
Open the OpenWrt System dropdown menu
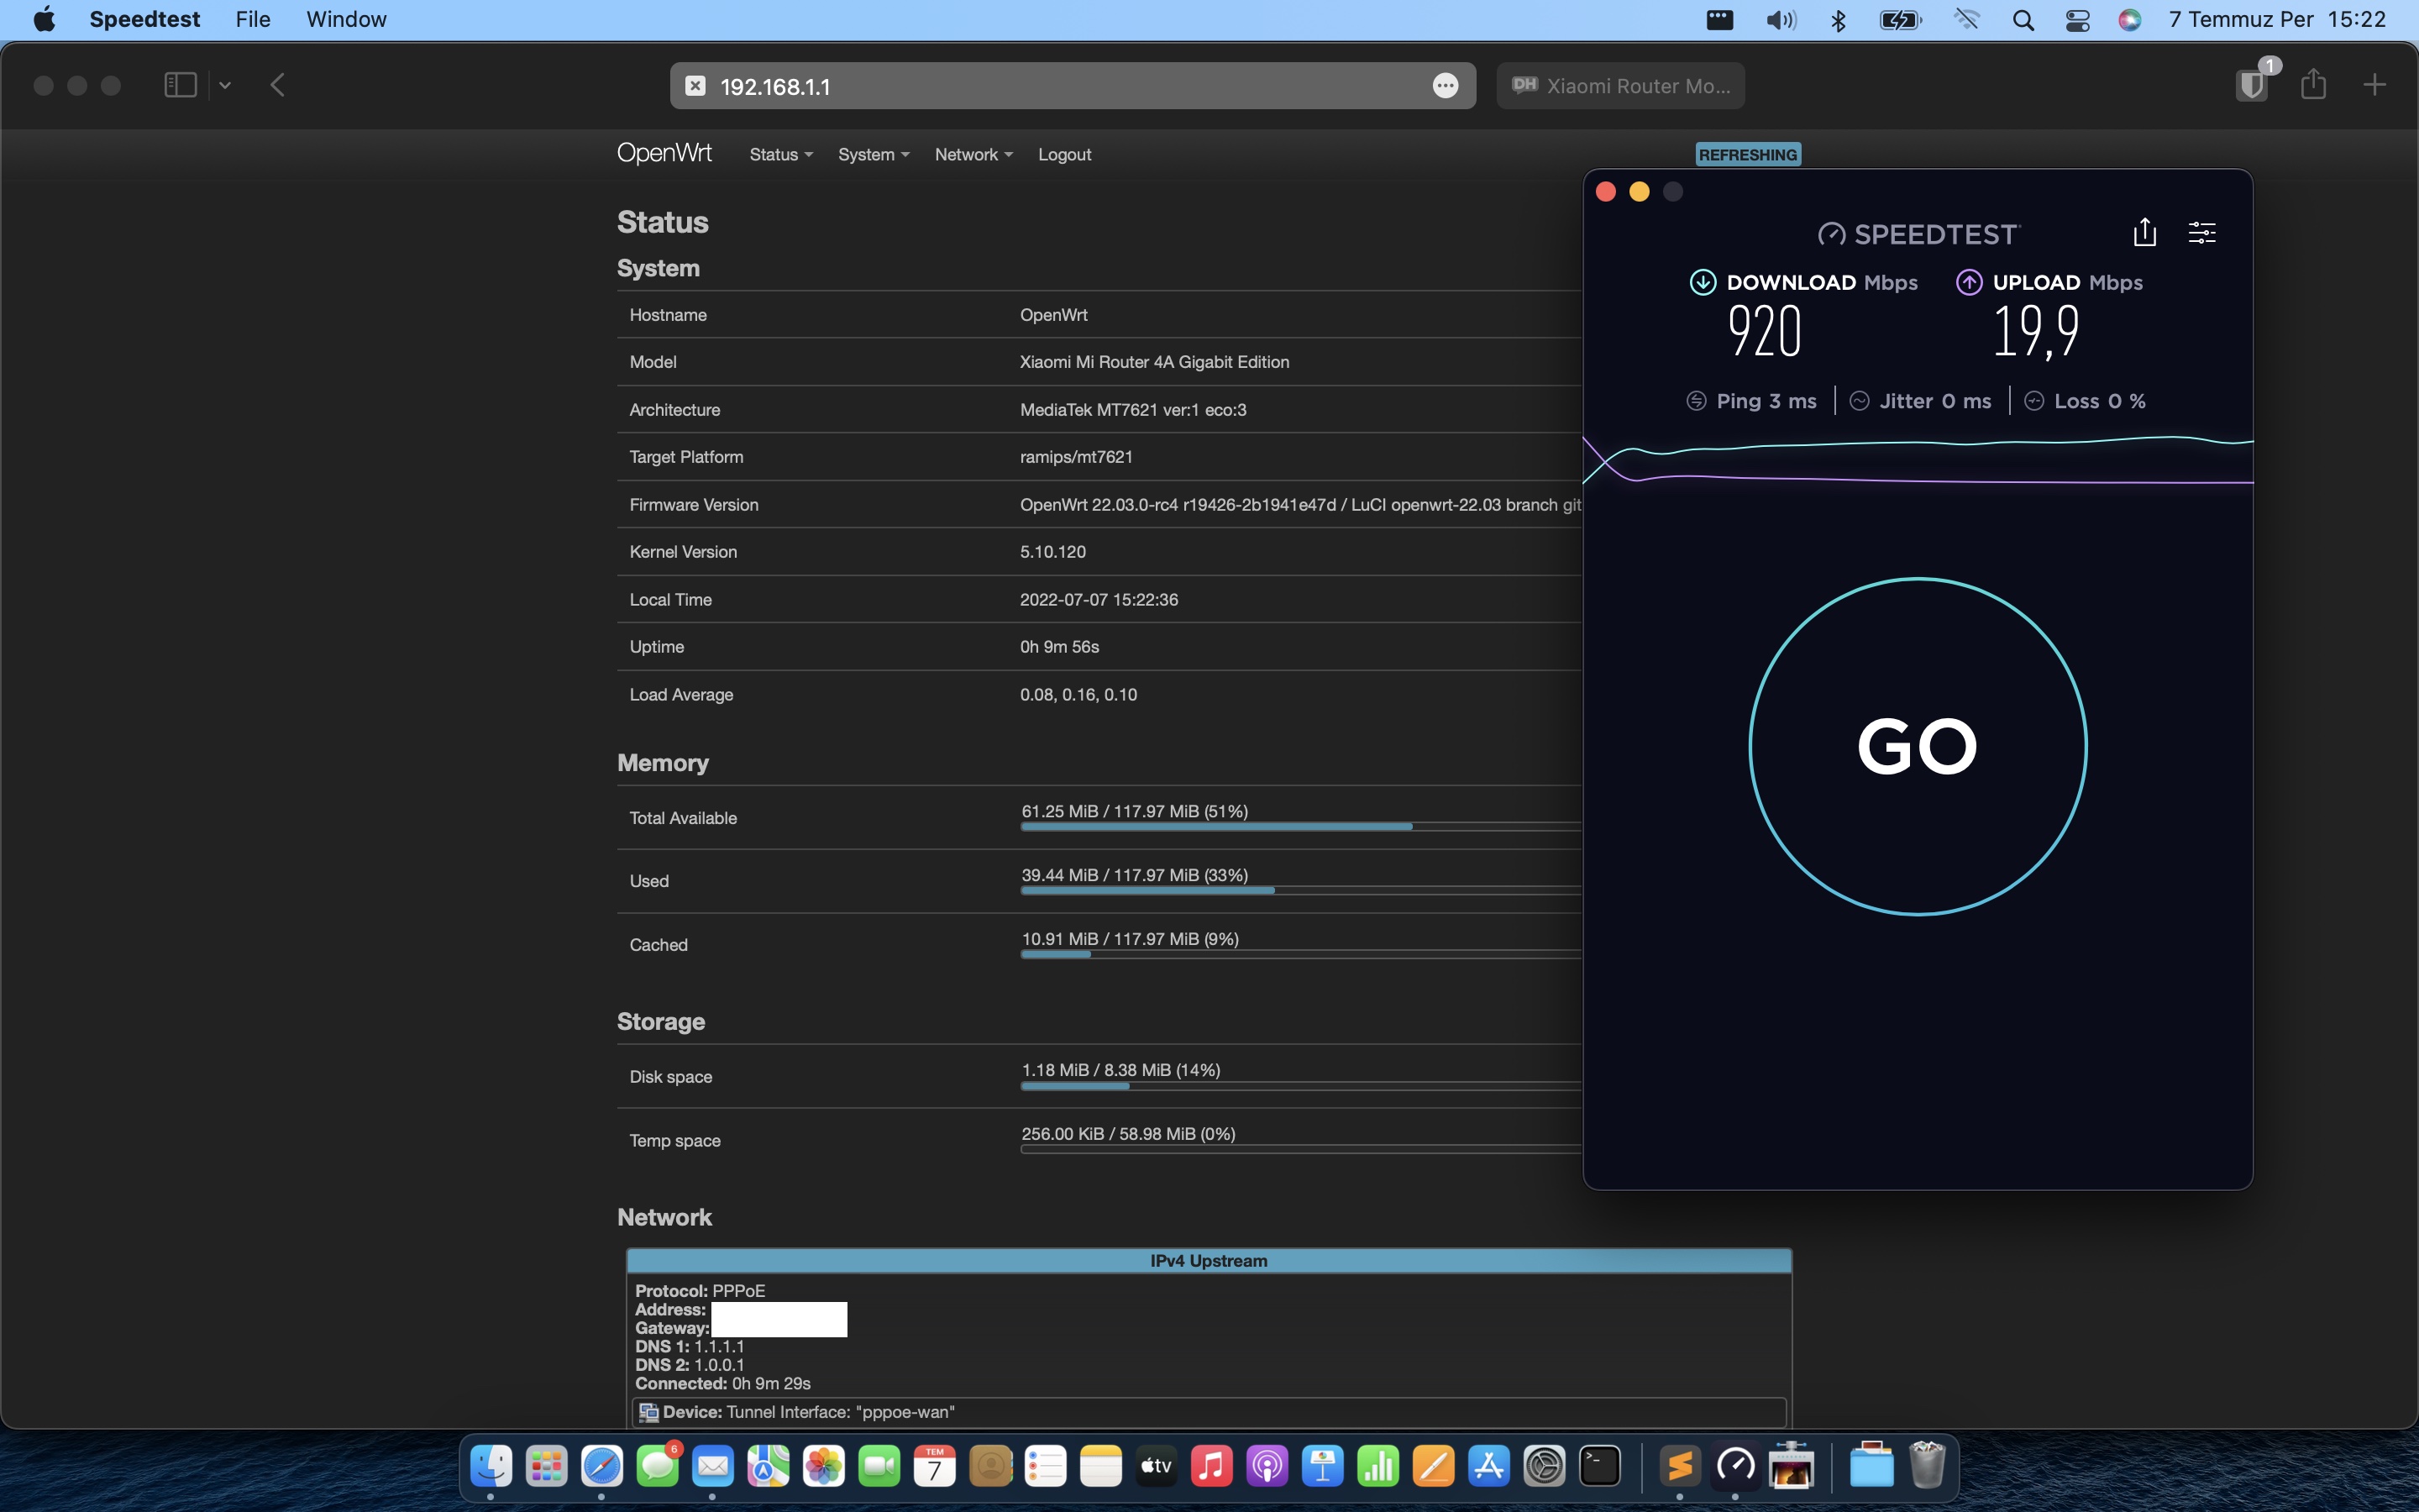pyautogui.click(x=873, y=154)
